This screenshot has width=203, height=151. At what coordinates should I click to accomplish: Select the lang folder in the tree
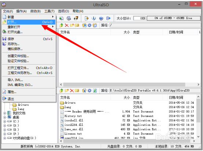click(18, 109)
